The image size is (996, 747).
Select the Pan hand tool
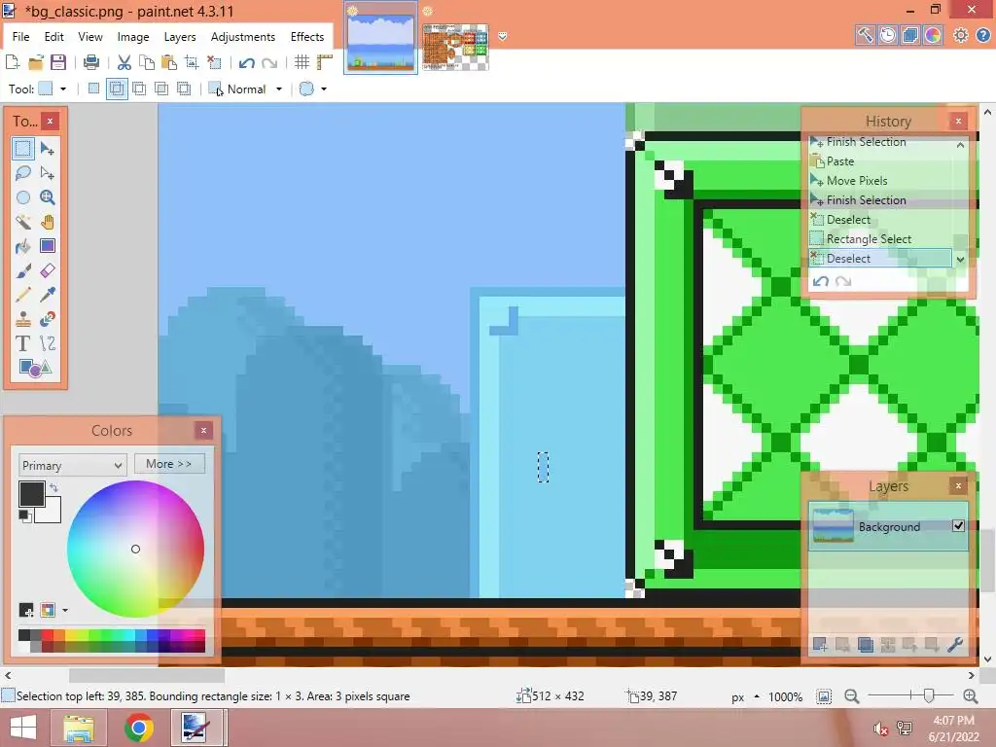click(48, 222)
